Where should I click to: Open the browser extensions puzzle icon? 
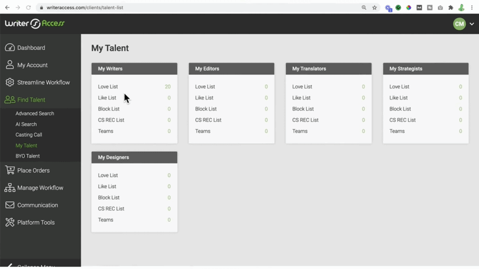[x=450, y=7]
